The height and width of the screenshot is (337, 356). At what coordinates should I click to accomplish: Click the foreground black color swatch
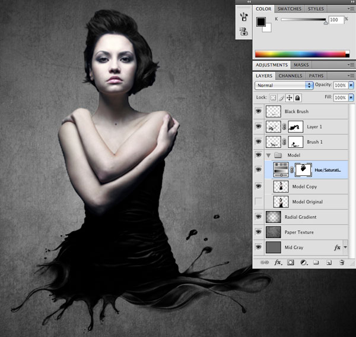tap(261, 22)
